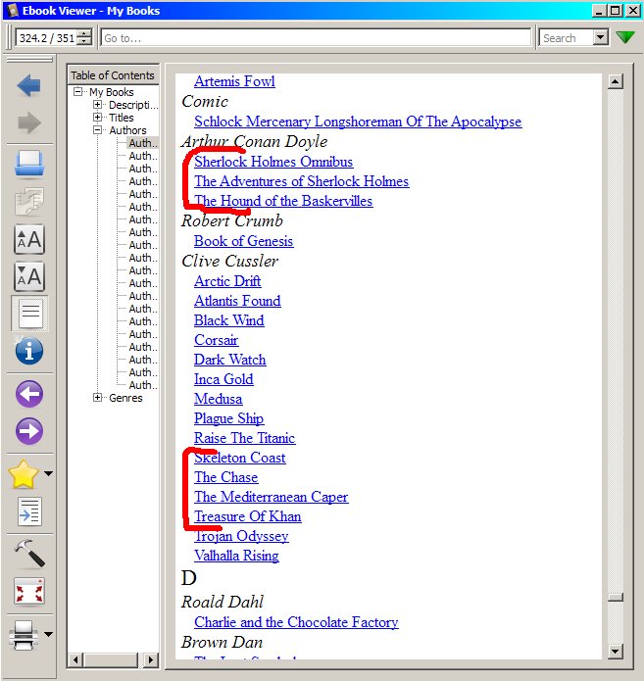Open the Black Wind link
This screenshot has height=681, width=644.
point(229,320)
